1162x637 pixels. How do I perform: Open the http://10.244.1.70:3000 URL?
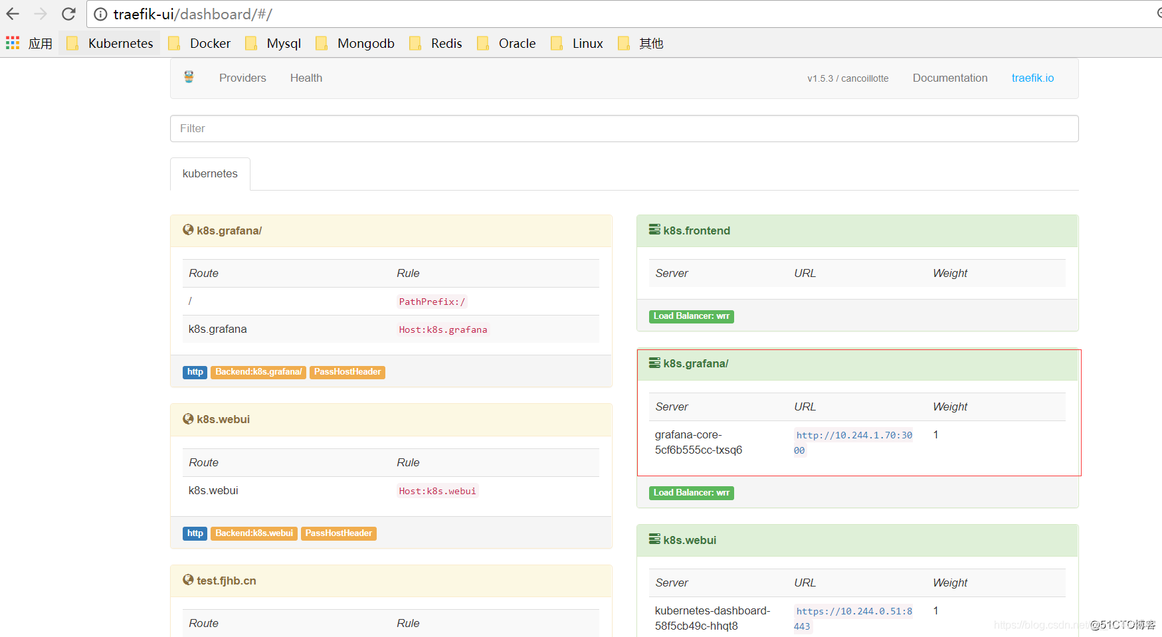click(854, 442)
